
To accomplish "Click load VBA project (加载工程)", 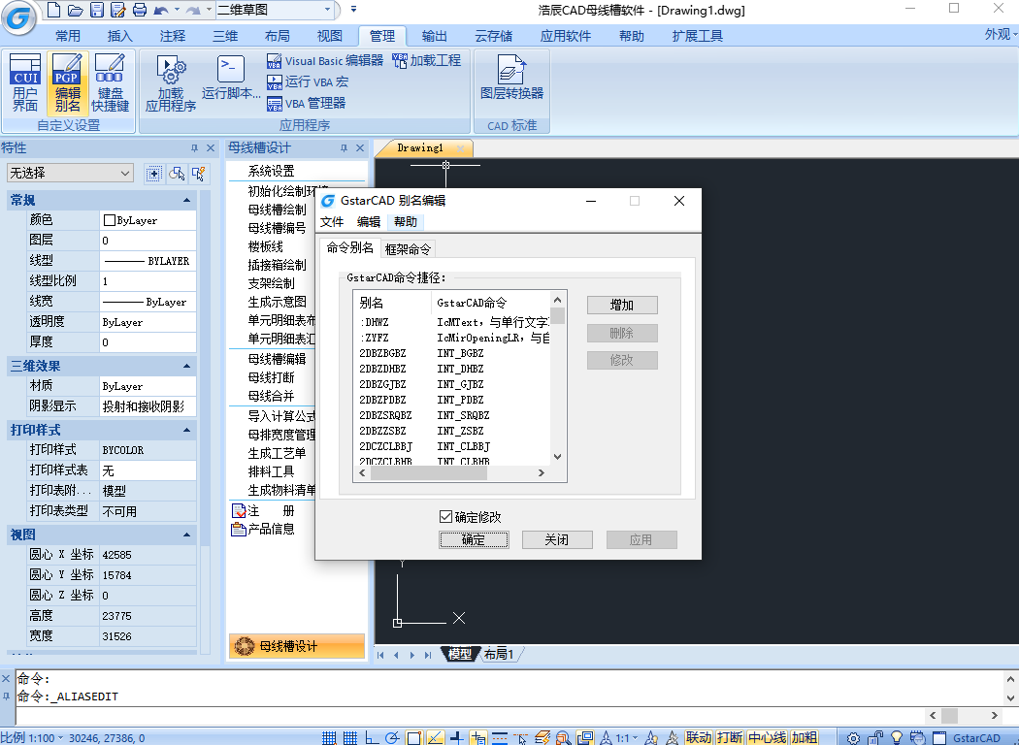I will (x=427, y=61).
